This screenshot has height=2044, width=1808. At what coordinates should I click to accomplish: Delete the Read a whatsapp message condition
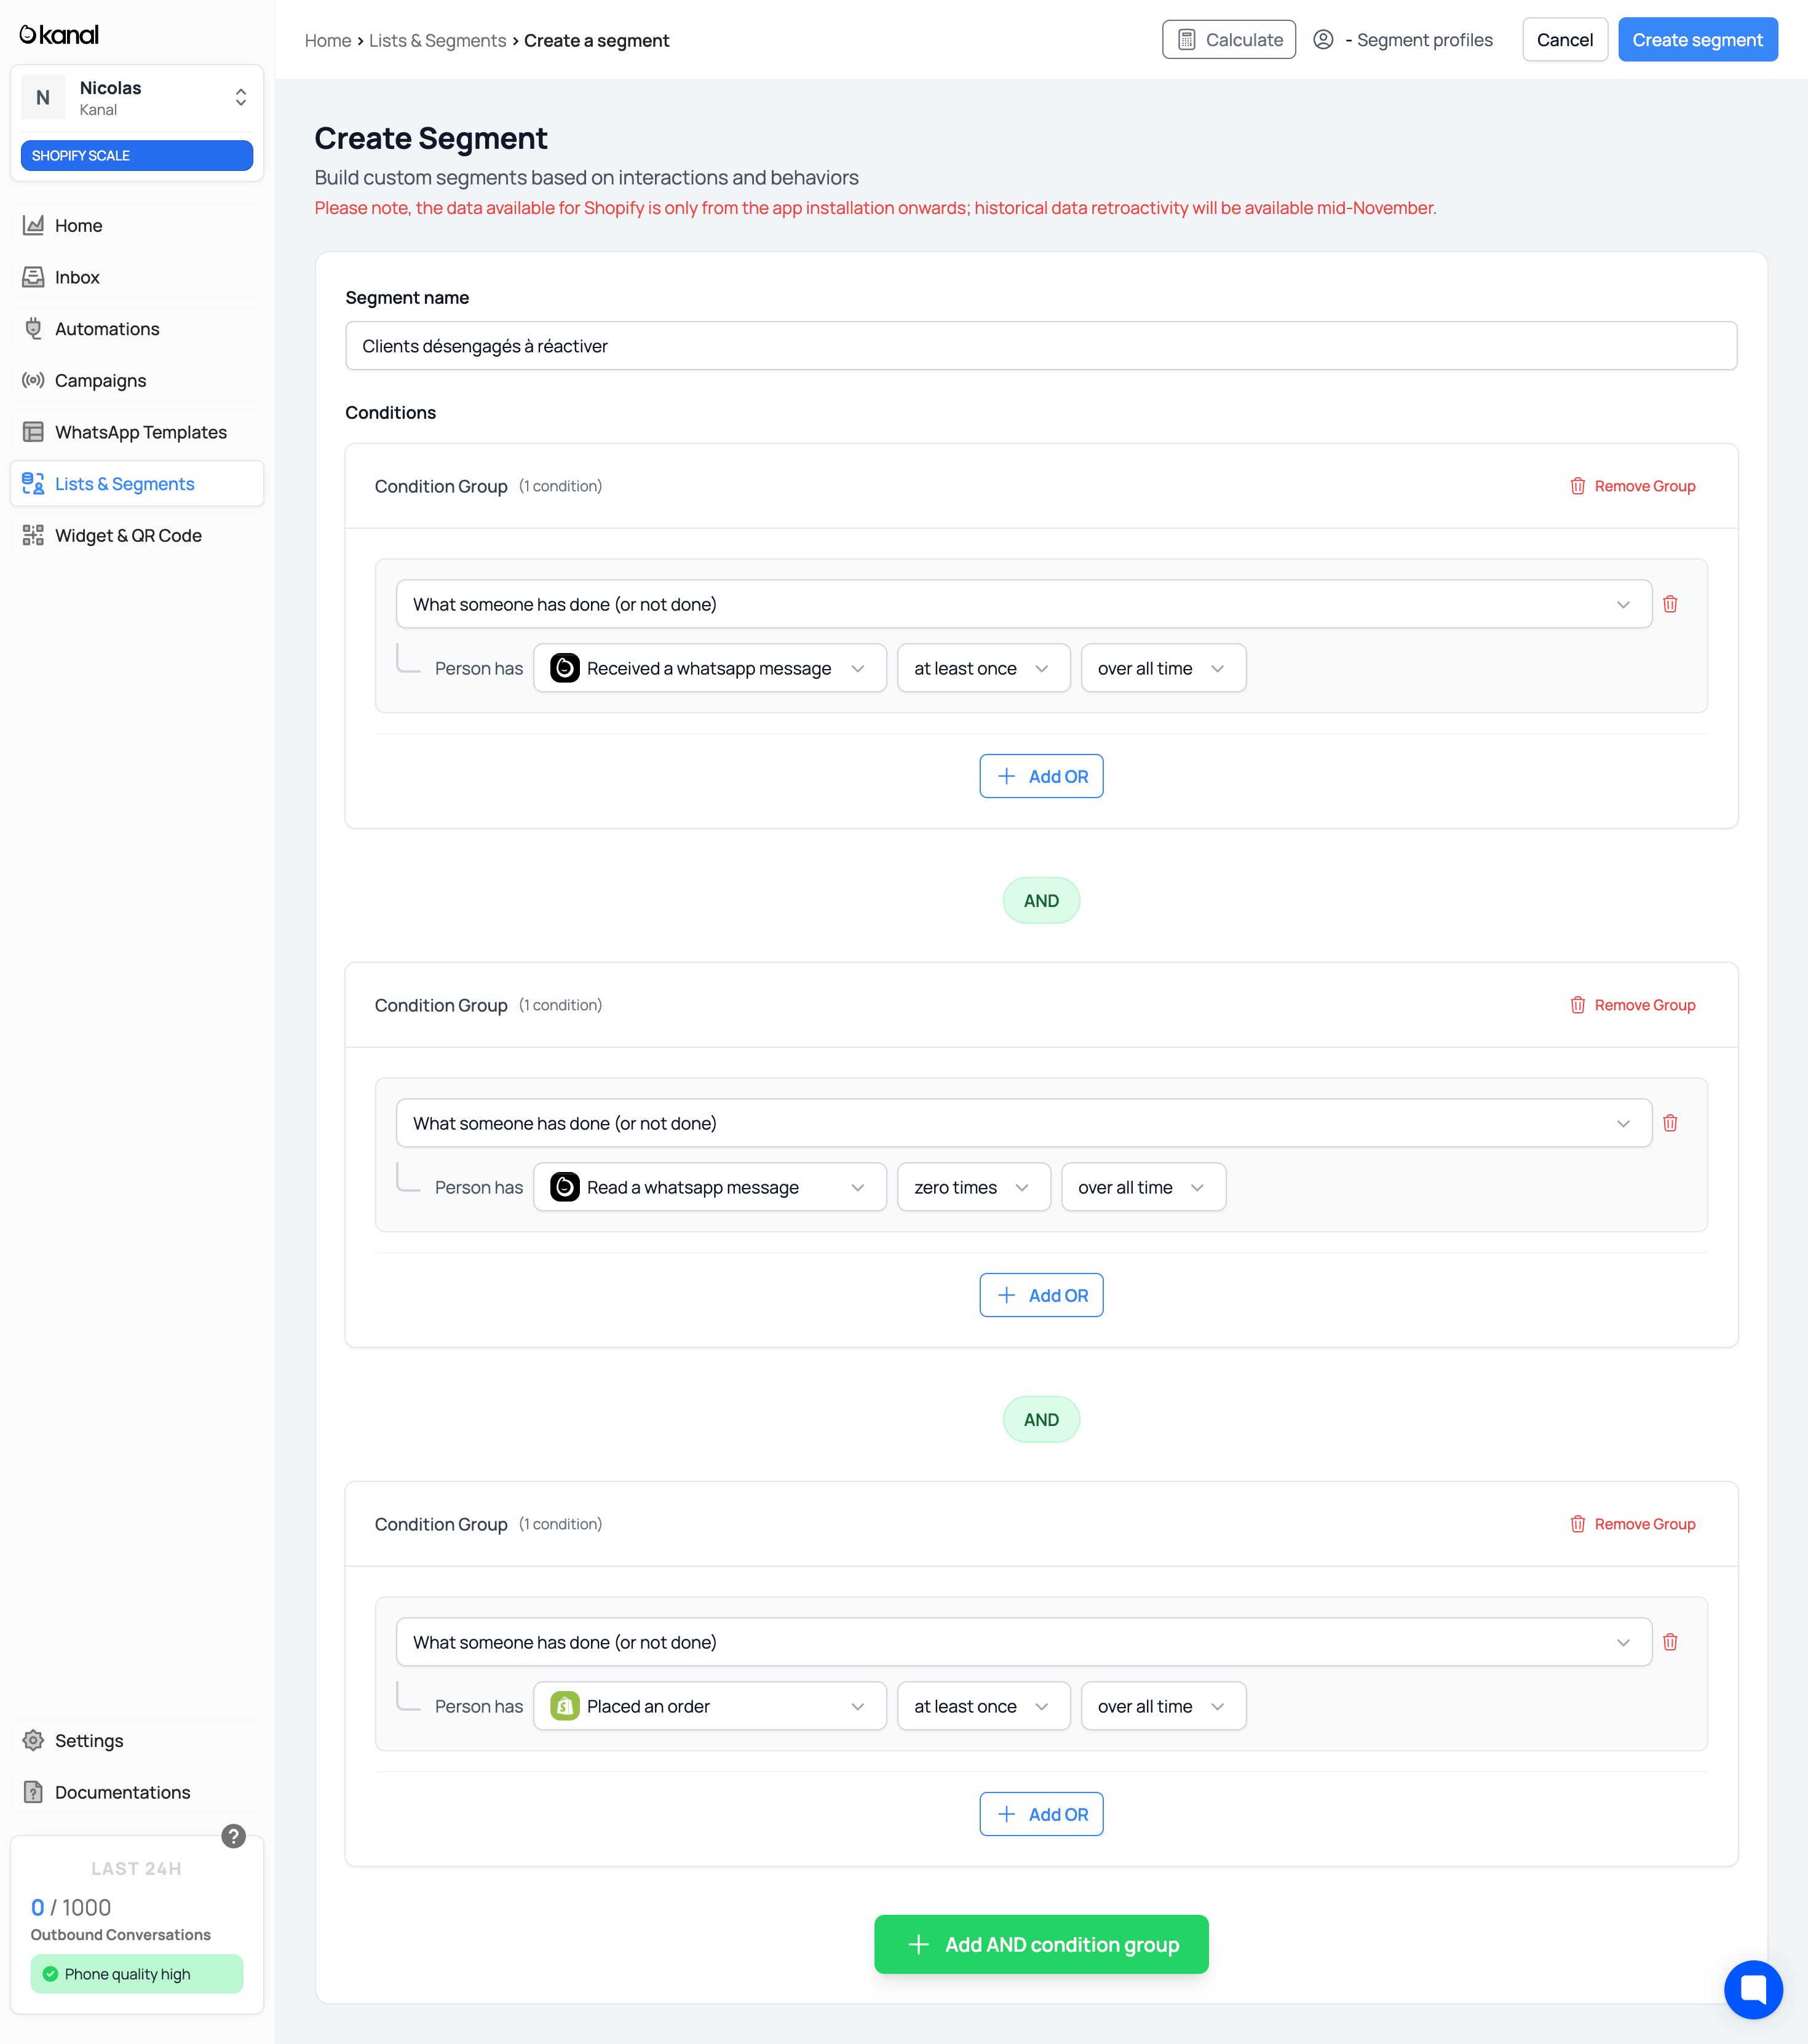pos(1670,1123)
